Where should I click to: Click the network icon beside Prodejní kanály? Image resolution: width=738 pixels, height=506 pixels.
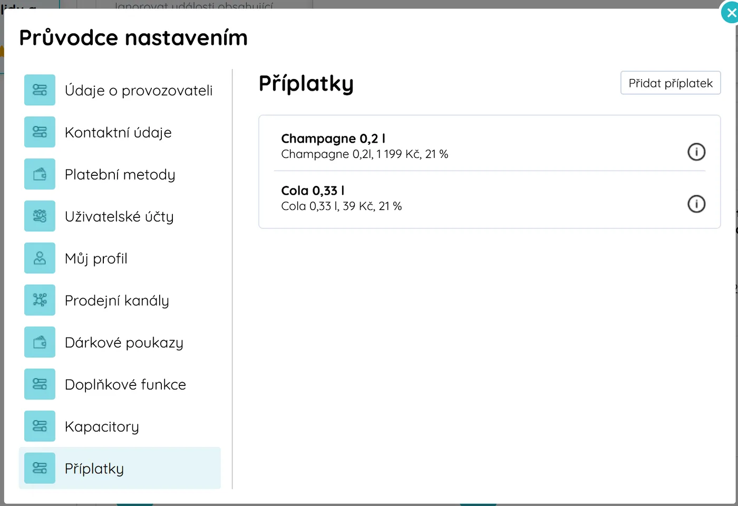coord(40,300)
